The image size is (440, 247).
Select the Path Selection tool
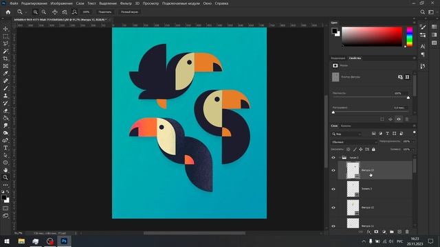(x=5, y=155)
